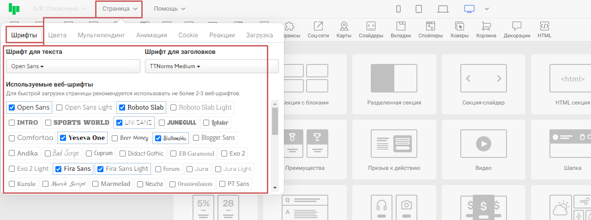
Task: Switch to desktop monitor preview icon
Action: click(469, 9)
